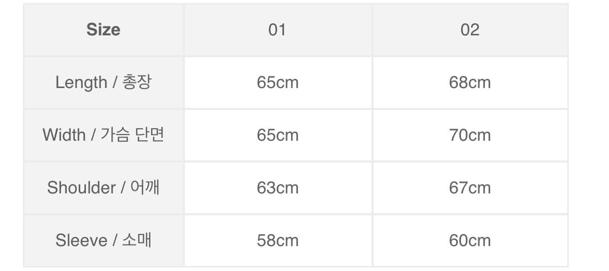Select the 67cm Shoulder value
609x271 pixels.
coord(470,188)
